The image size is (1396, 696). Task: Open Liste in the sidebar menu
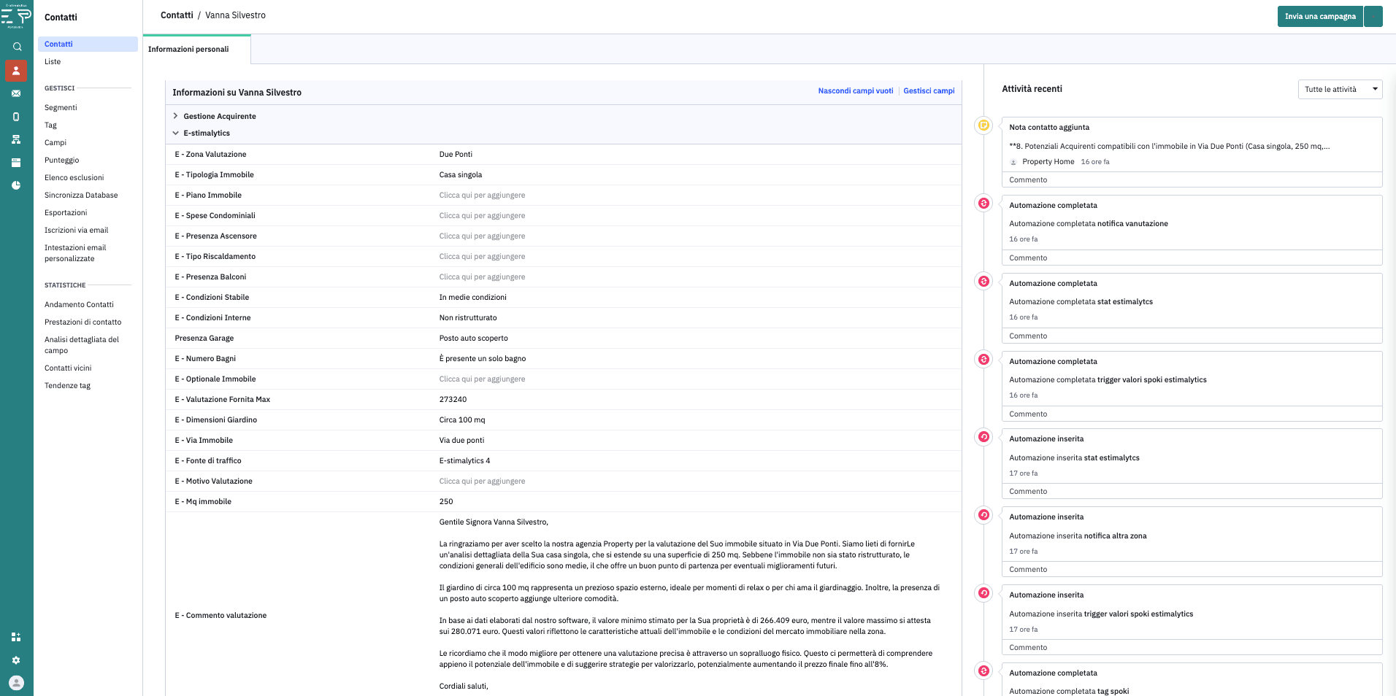coord(53,62)
